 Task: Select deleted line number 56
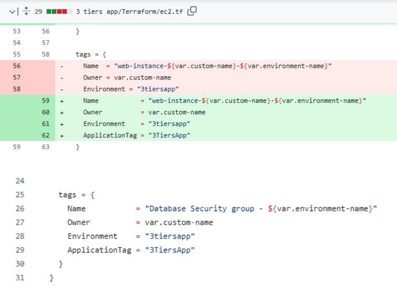pos(15,66)
